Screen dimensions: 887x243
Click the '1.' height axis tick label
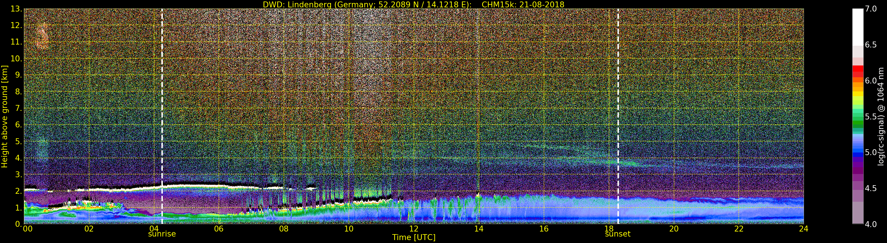(x=19, y=208)
